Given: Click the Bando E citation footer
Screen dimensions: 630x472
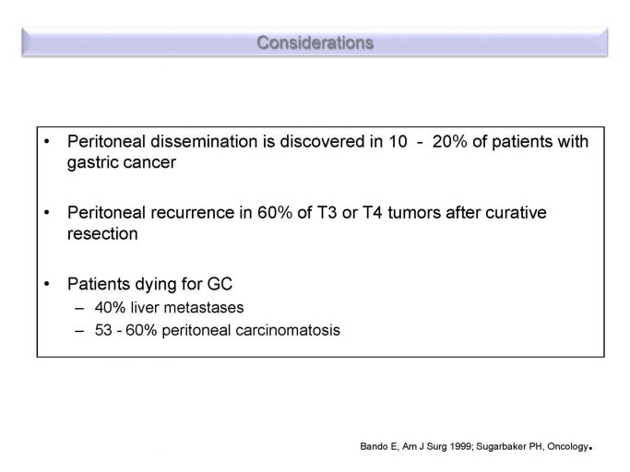Looking at the screenshot, I should pyautogui.click(x=476, y=446).
